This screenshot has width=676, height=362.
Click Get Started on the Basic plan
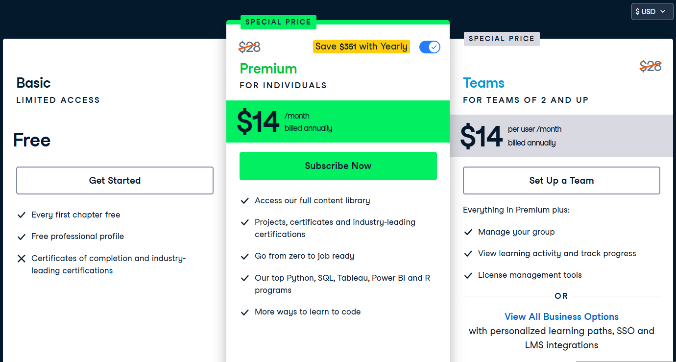115,180
